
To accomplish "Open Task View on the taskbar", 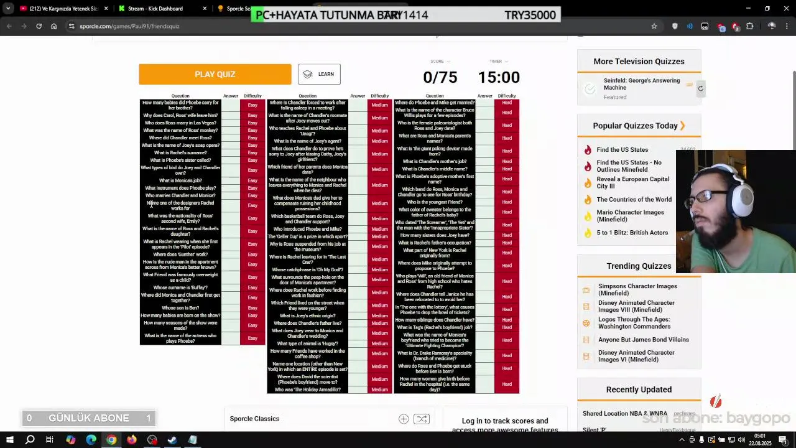I will [50, 440].
